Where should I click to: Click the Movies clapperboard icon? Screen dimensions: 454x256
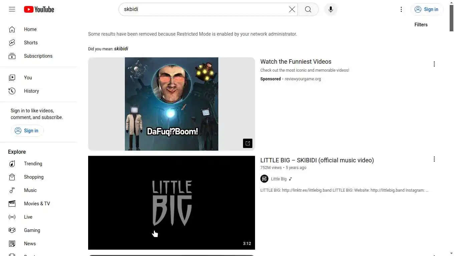click(12, 204)
